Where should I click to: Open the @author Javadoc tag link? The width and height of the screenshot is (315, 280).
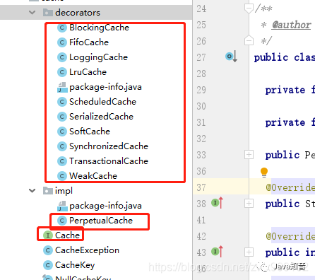[x=292, y=25]
